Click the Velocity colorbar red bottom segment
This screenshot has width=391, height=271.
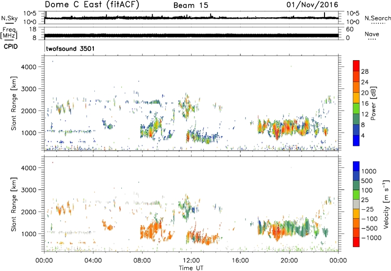coord(356,242)
